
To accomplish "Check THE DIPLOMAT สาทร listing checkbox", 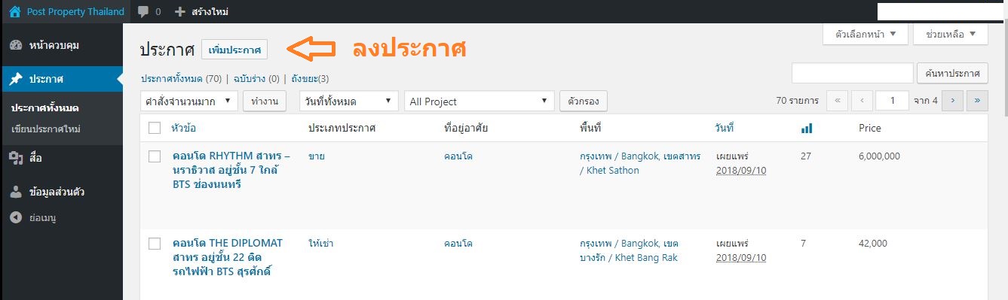I will pyautogui.click(x=155, y=244).
